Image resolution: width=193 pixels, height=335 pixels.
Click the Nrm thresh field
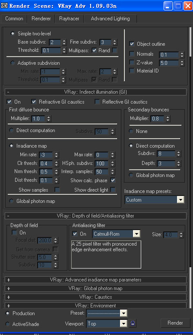(46, 172)
